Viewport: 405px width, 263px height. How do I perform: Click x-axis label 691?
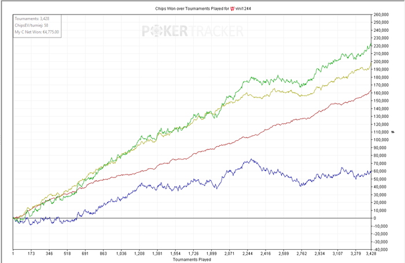click(x=85, y=254)
